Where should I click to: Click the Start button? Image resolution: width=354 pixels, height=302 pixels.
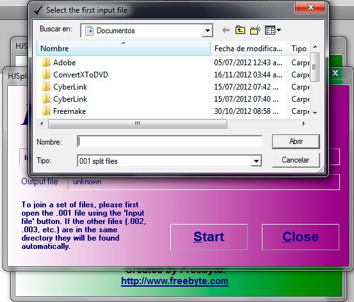[209, 237]
